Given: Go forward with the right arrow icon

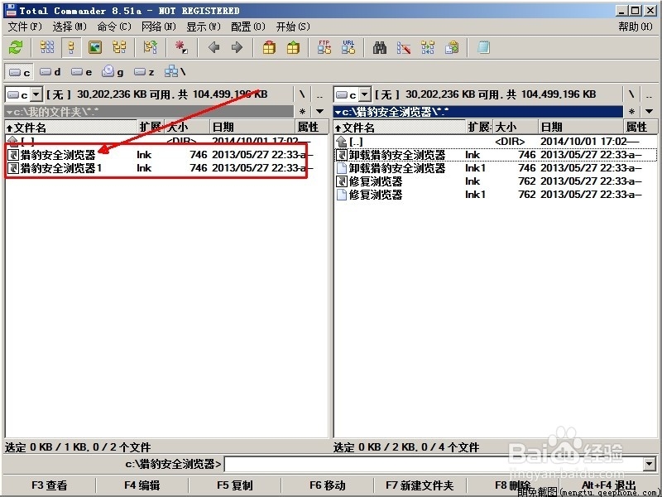Looking at the screenshot, I should point(237,47).
